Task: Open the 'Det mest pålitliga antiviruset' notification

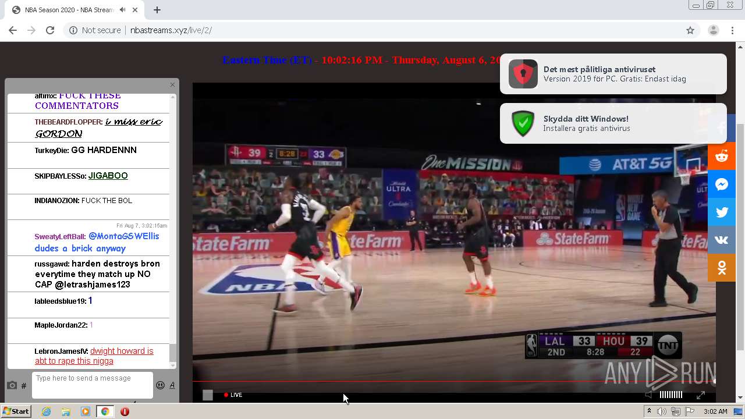Action: point(613,74)
